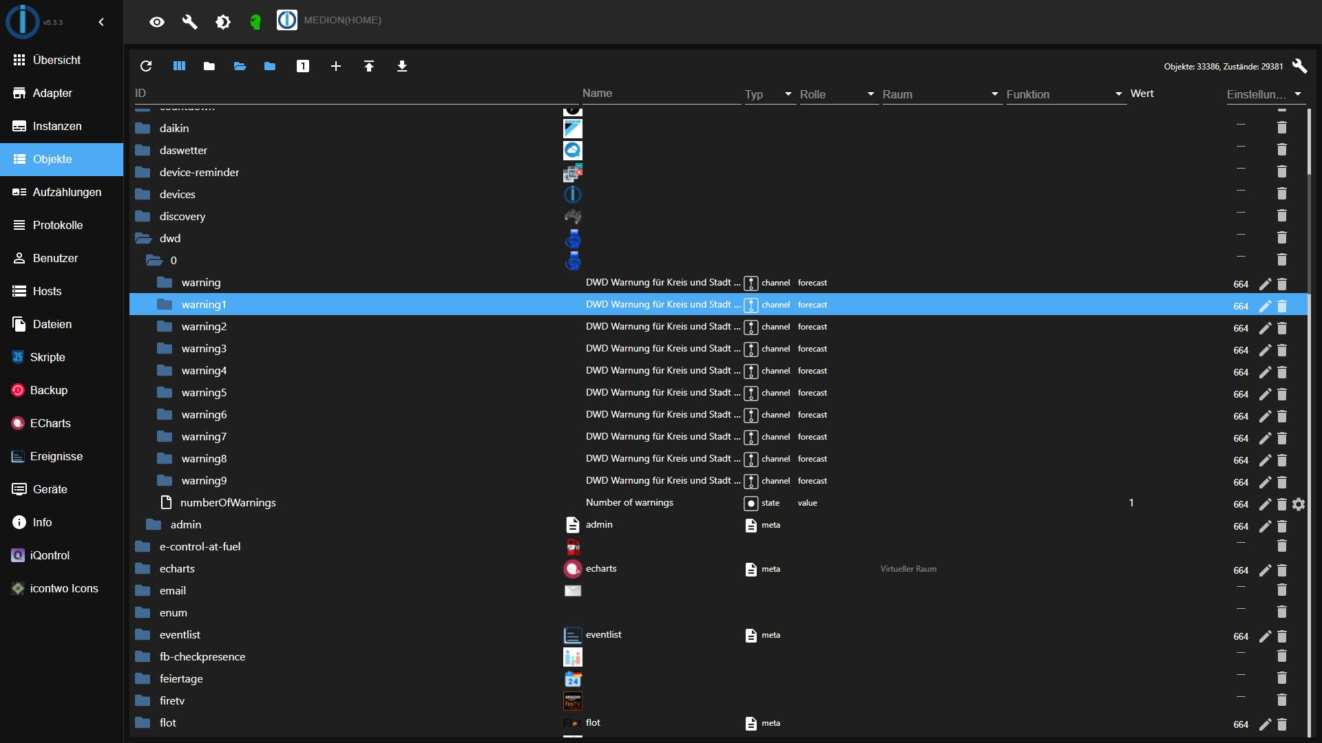Edit the warning1 object with pencil icon

point(1266,305)
